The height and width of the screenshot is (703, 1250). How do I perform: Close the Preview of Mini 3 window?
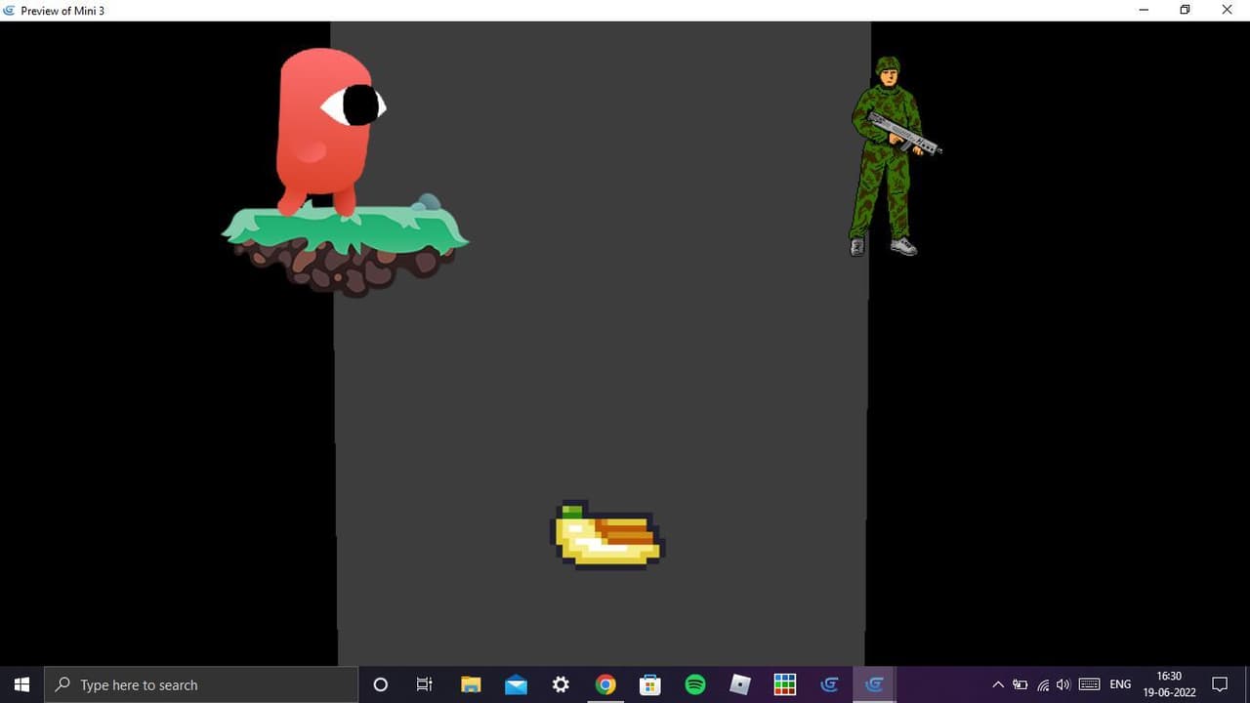[x=1228, y=10]
